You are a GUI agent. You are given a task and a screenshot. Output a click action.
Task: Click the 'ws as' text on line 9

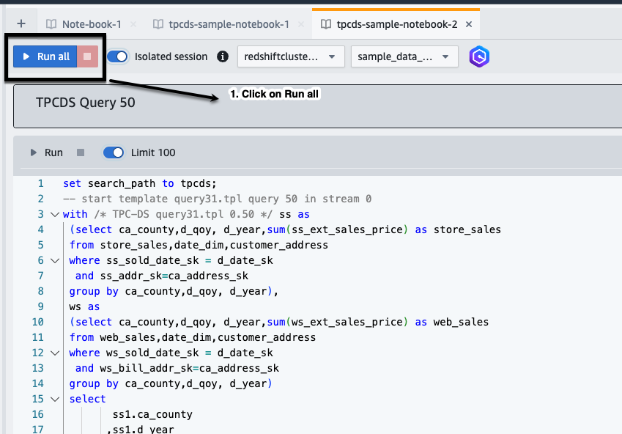[84, 307]
